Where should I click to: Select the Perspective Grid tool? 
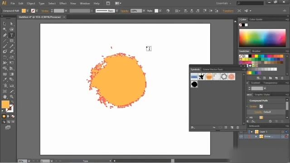click(11, 68)
